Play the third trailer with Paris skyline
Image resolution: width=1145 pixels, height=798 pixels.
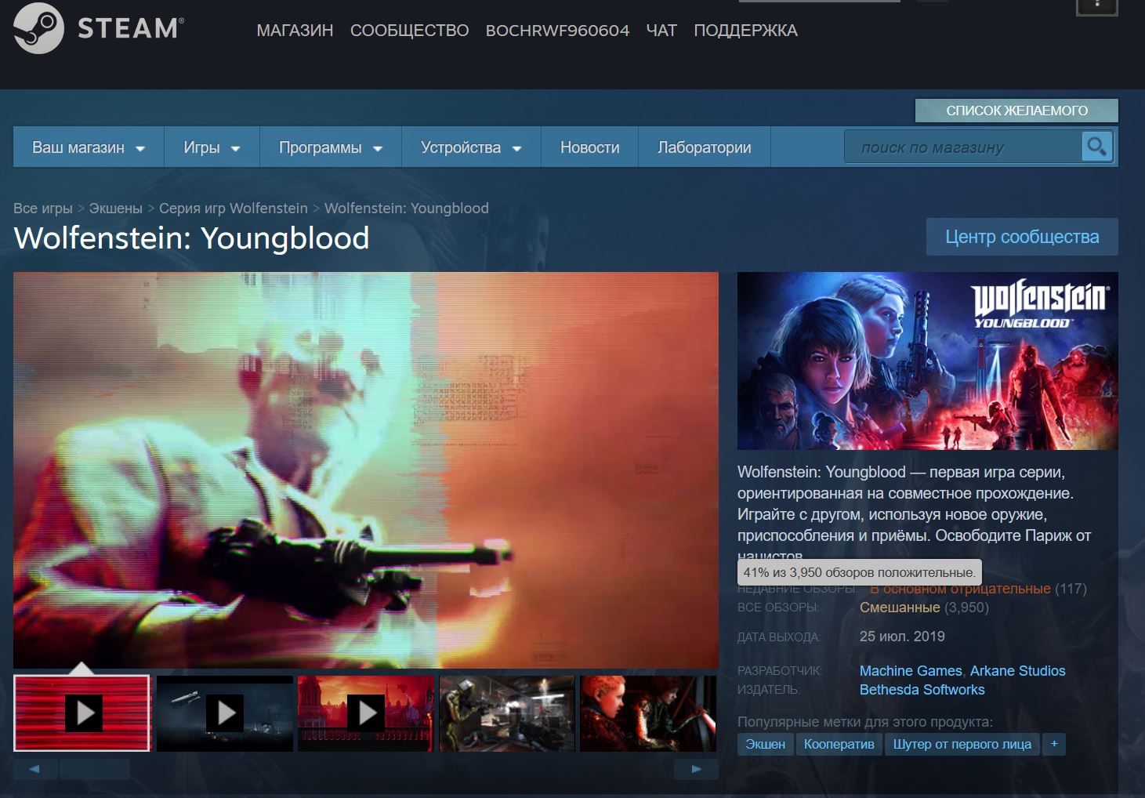(366, 713)
